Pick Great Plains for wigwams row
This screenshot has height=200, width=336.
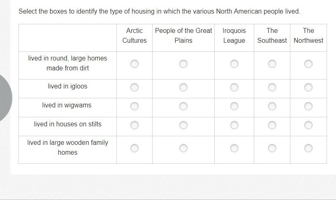coord(183,106)
